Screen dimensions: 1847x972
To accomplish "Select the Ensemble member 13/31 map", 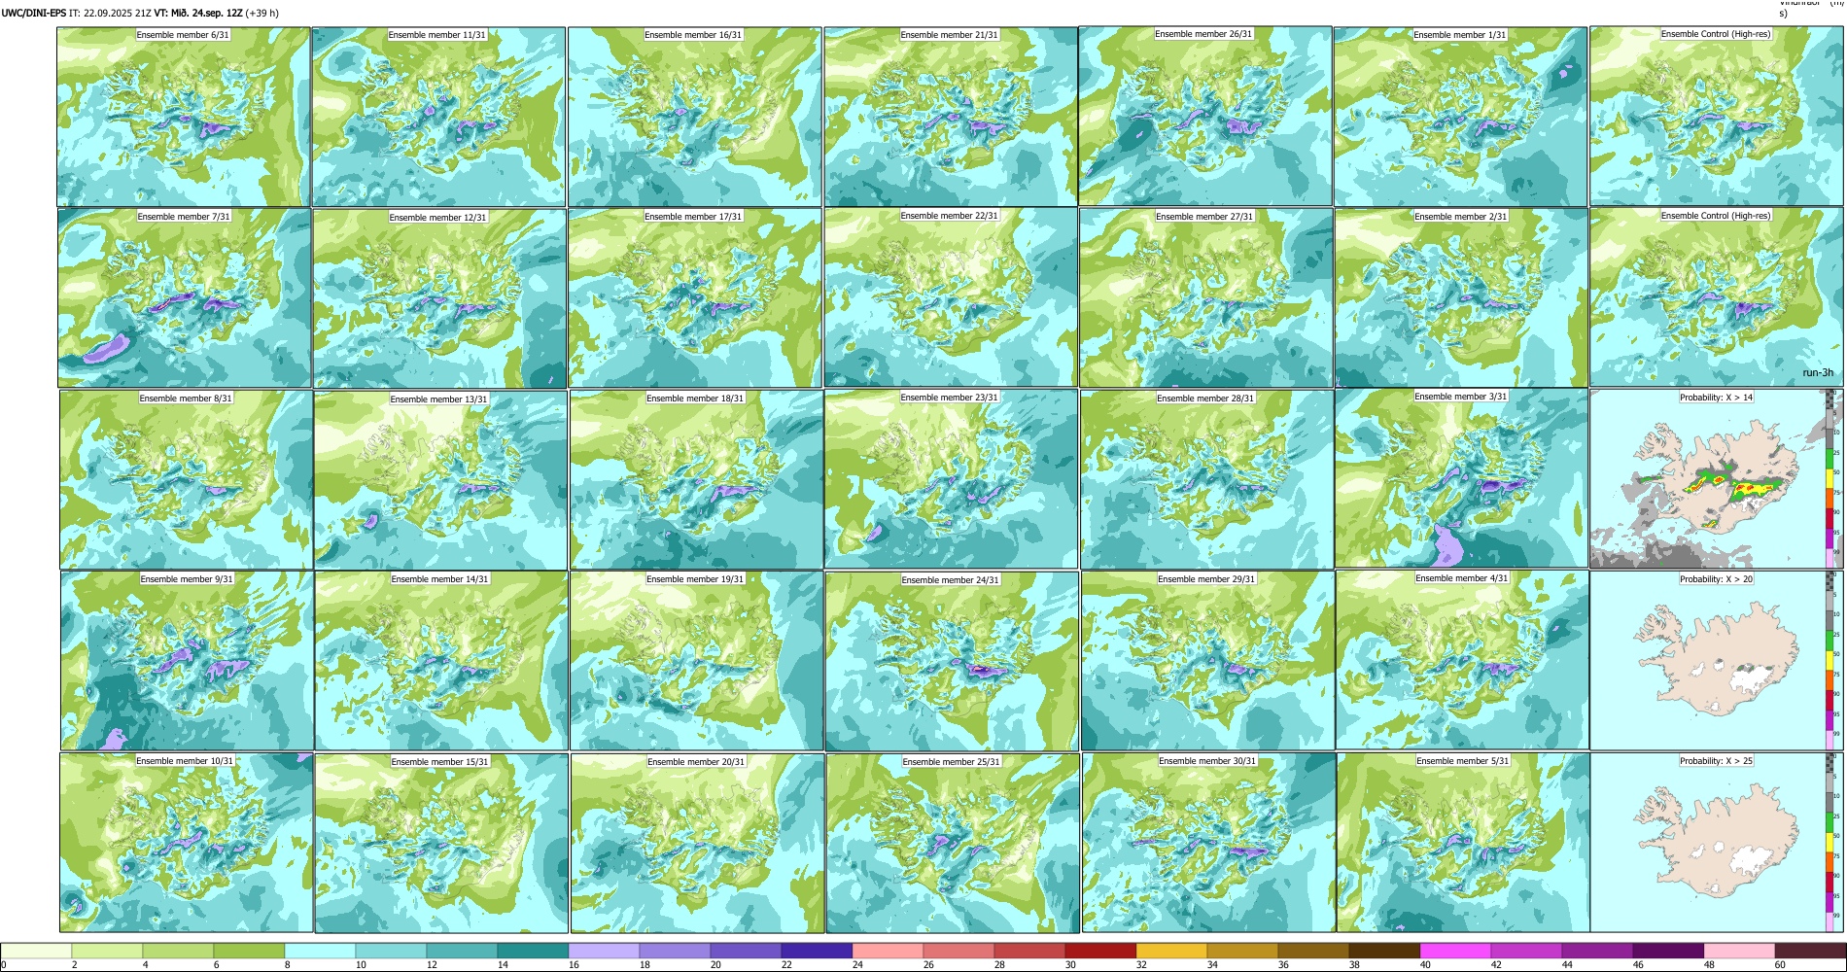I will [440, 480].
